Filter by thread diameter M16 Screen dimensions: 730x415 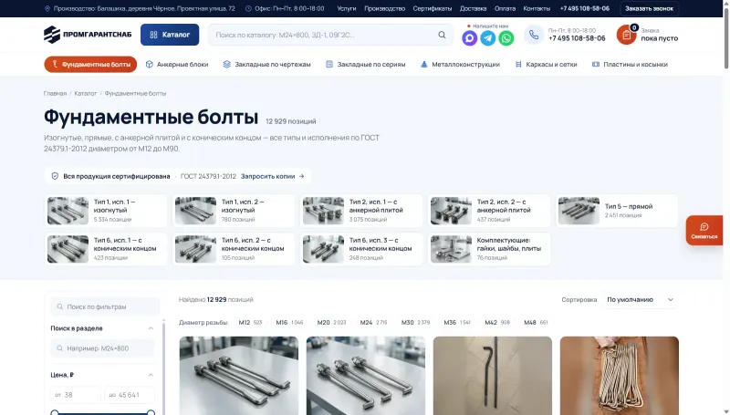[289, 322]
